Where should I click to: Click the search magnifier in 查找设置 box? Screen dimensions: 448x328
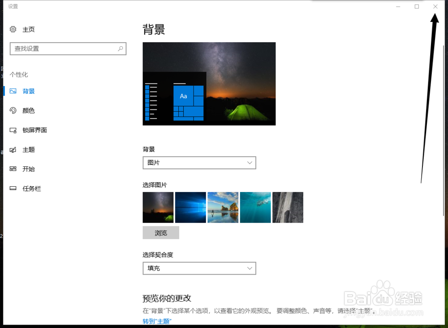120,48
